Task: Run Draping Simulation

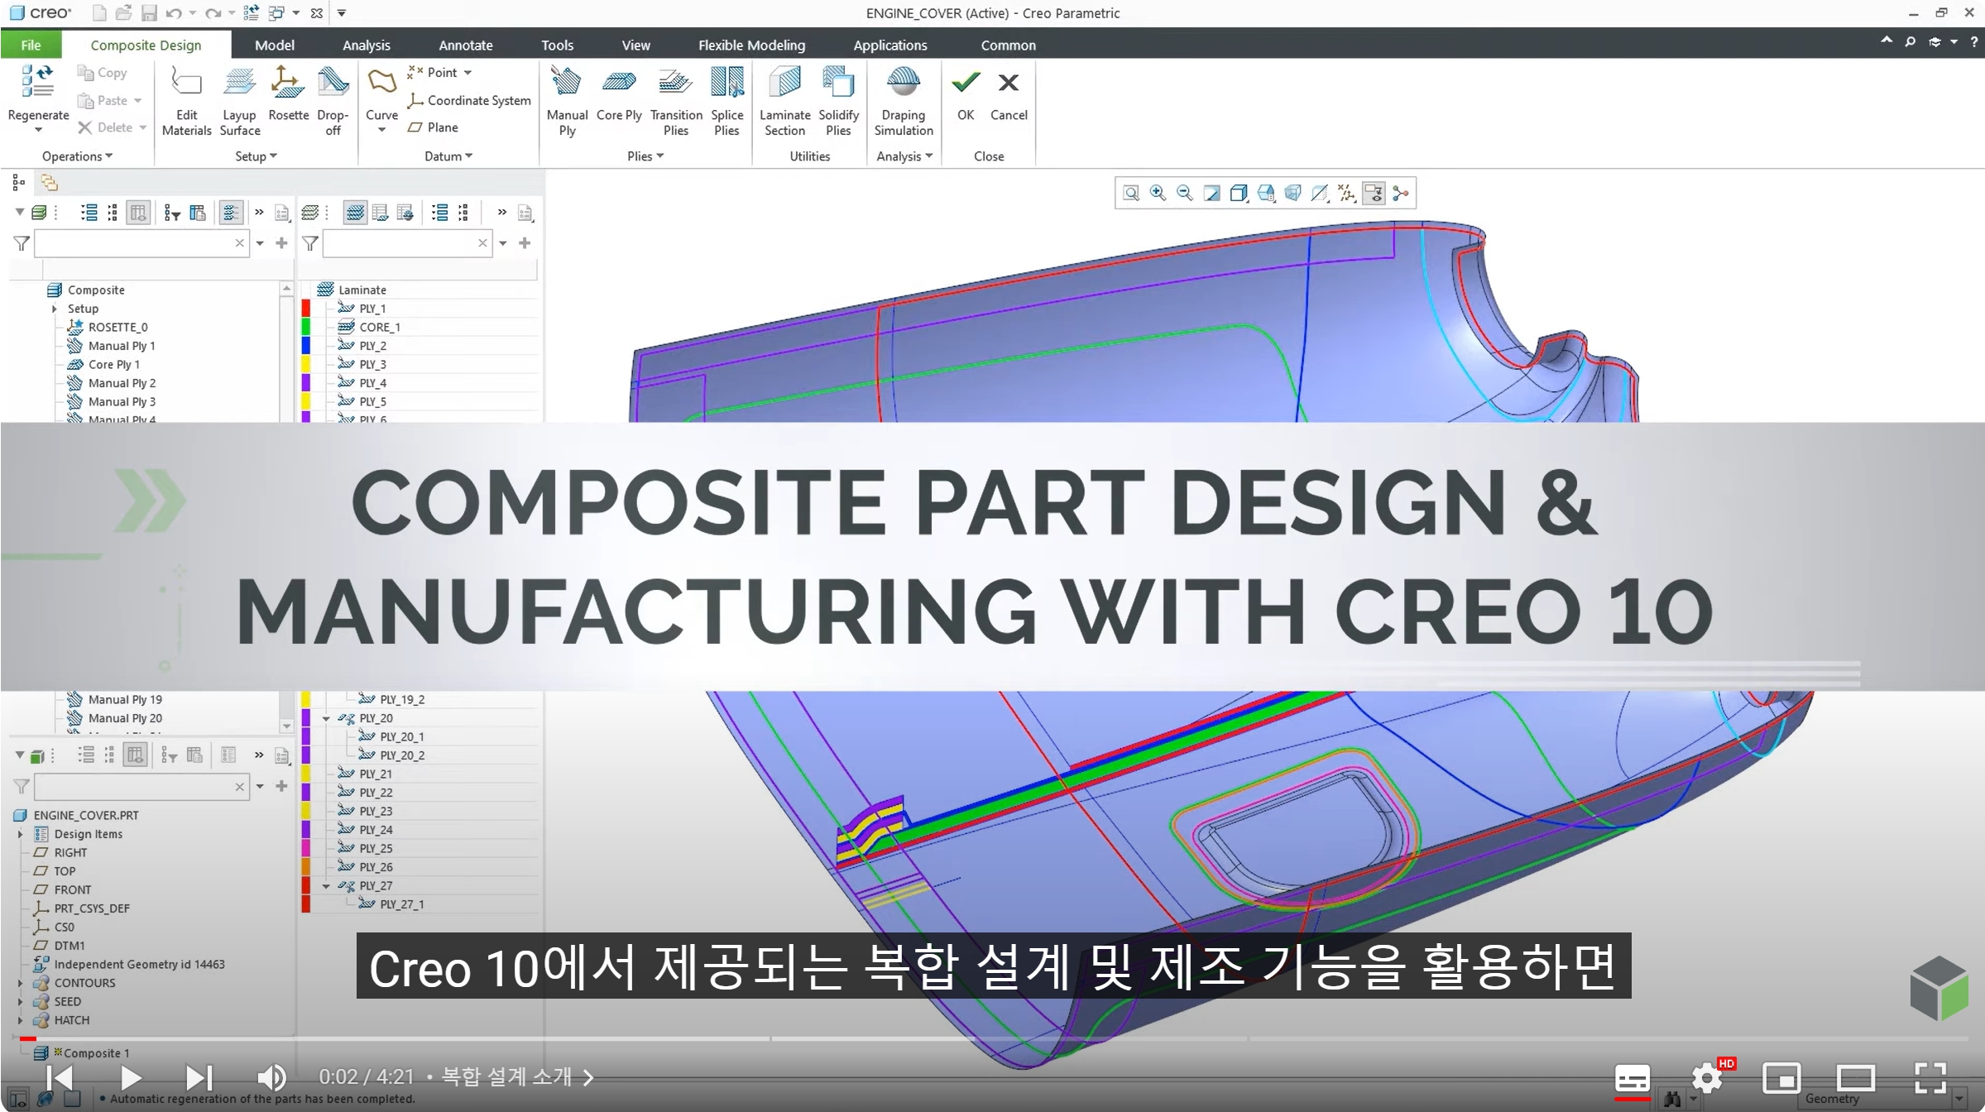Action: tap(903, 102)
